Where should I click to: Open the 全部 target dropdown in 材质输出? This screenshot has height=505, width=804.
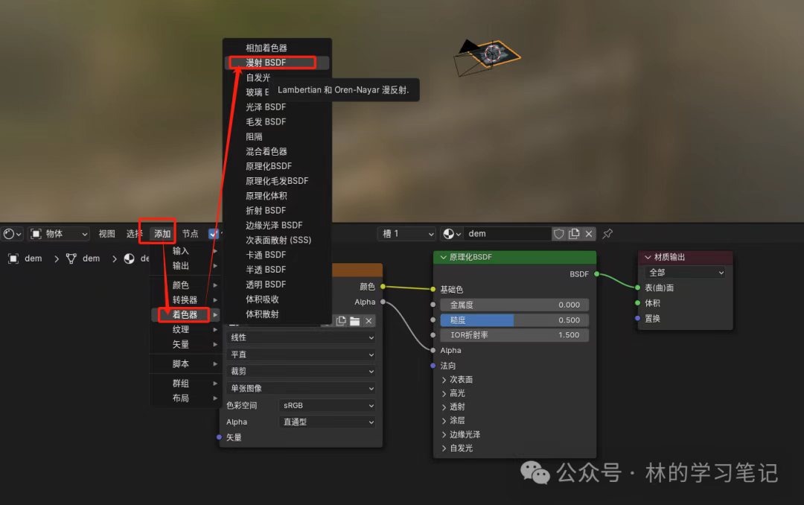pyautogui.click(x=686, y=273)
